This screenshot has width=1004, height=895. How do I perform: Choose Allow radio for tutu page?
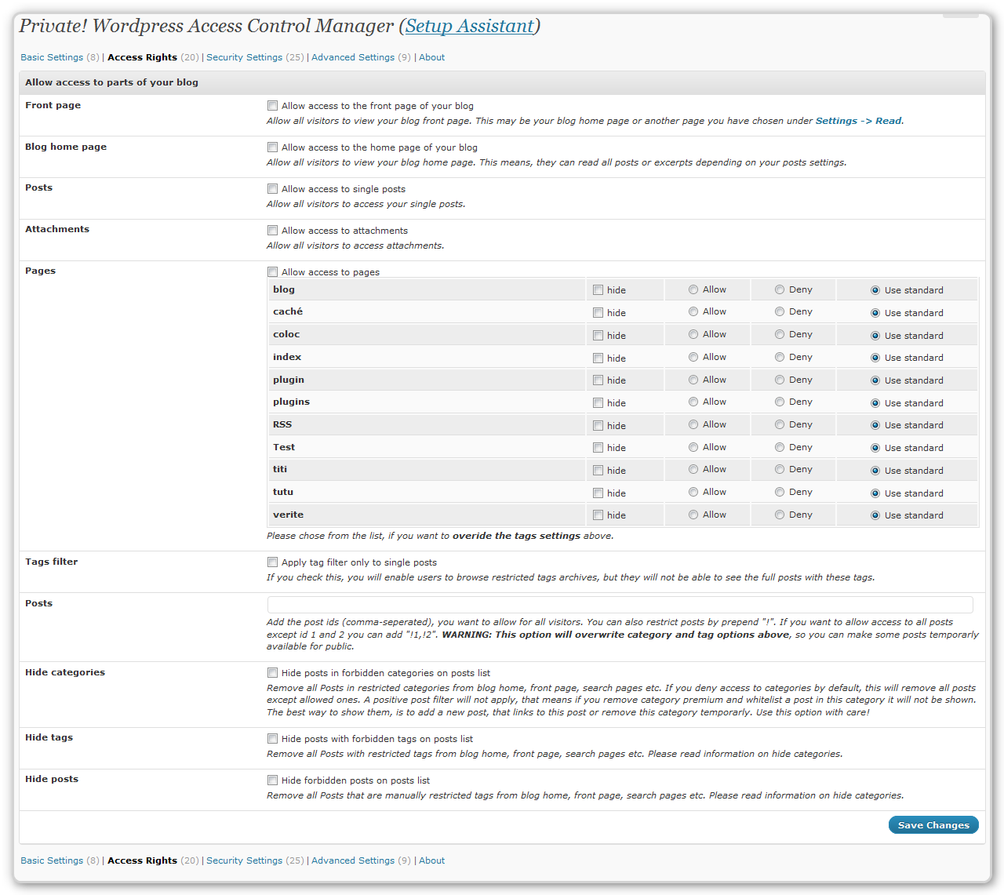click(x=693, y=492)
